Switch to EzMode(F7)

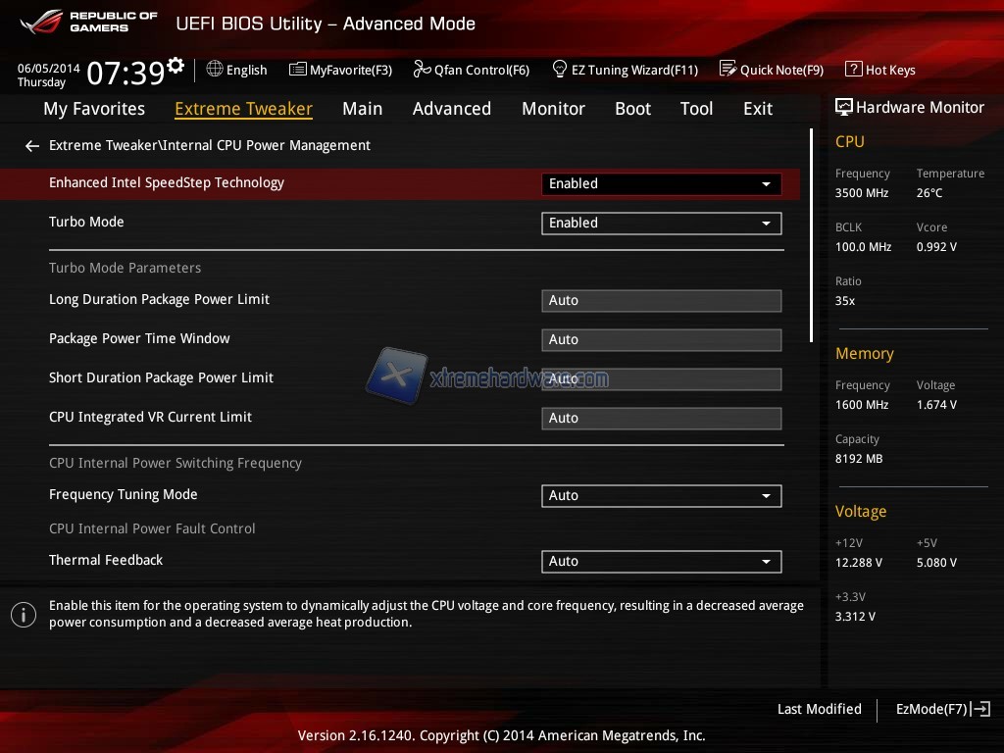tap(942, 709)
